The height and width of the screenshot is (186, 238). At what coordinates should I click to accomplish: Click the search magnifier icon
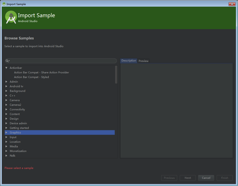[7, 61]
